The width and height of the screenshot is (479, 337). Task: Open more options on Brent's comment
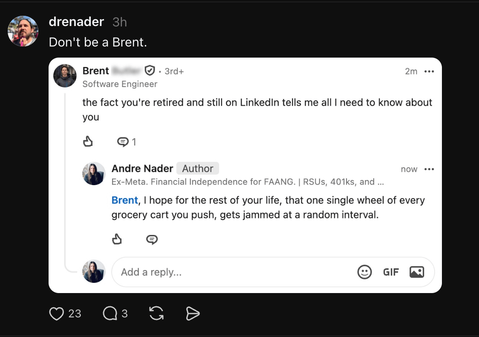(x=429, y=71)
